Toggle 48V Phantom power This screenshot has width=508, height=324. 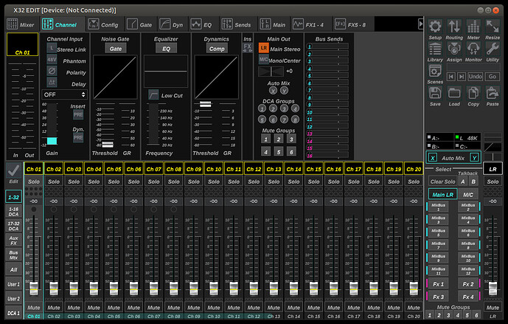point(52,60)
